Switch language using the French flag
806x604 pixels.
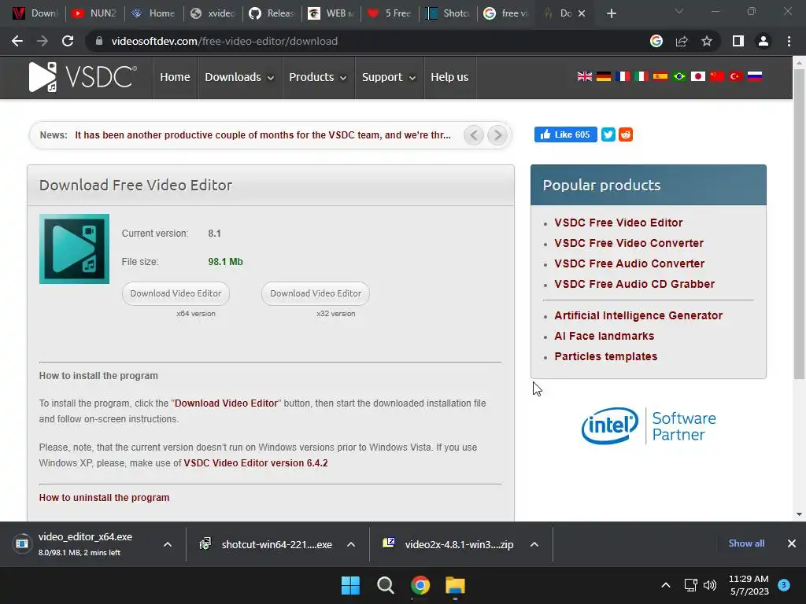point(623,76)
